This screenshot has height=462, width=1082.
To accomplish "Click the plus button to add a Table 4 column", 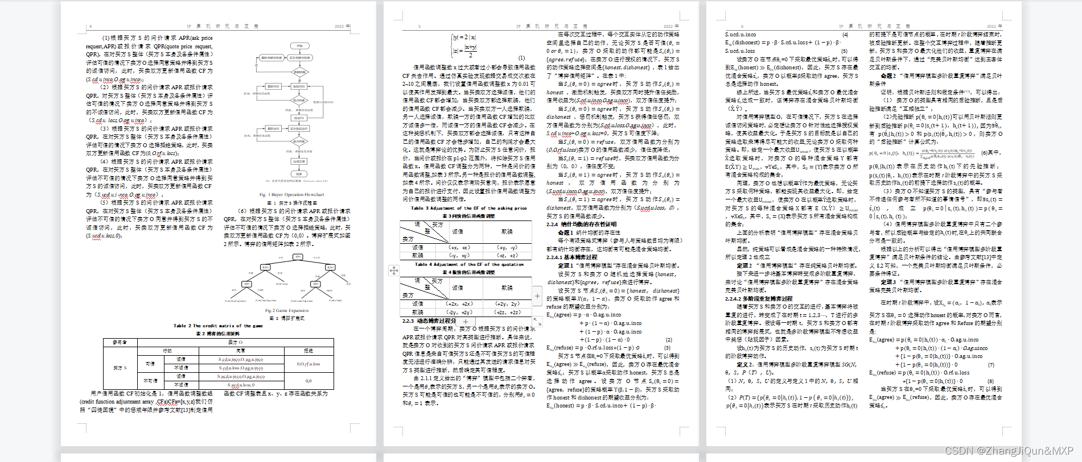I will 537,295.
